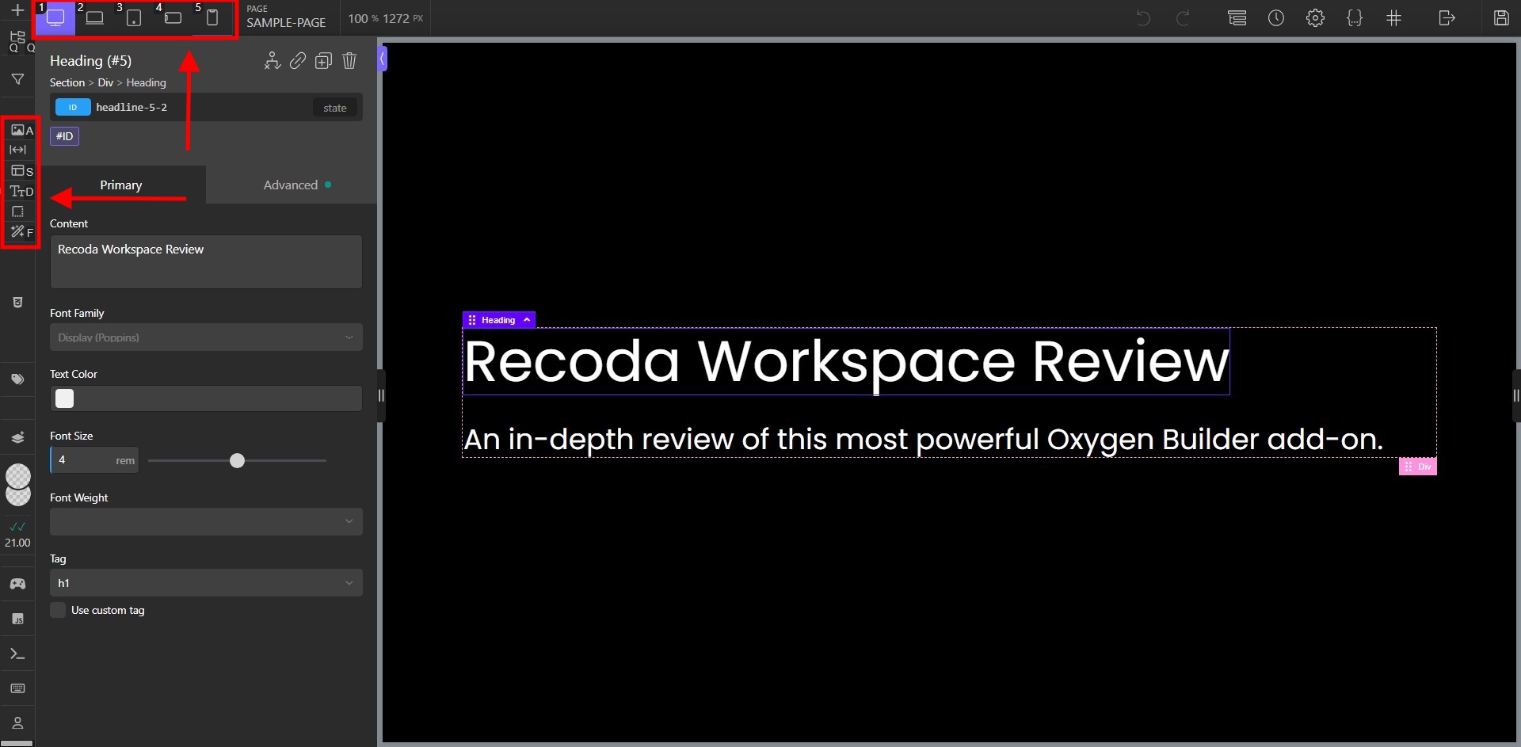Open the Font Family dropdown
This screenshot has height=747, width=1521.
[205, 337]
